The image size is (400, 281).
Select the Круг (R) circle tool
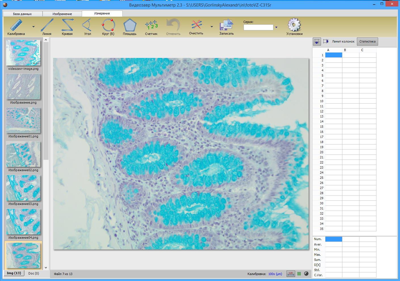point(108,27)
